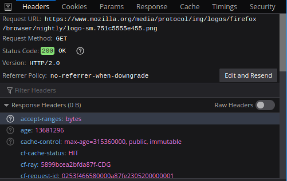The image size is (287, 181).
Task: View the Timings tab
Action: 225,7
